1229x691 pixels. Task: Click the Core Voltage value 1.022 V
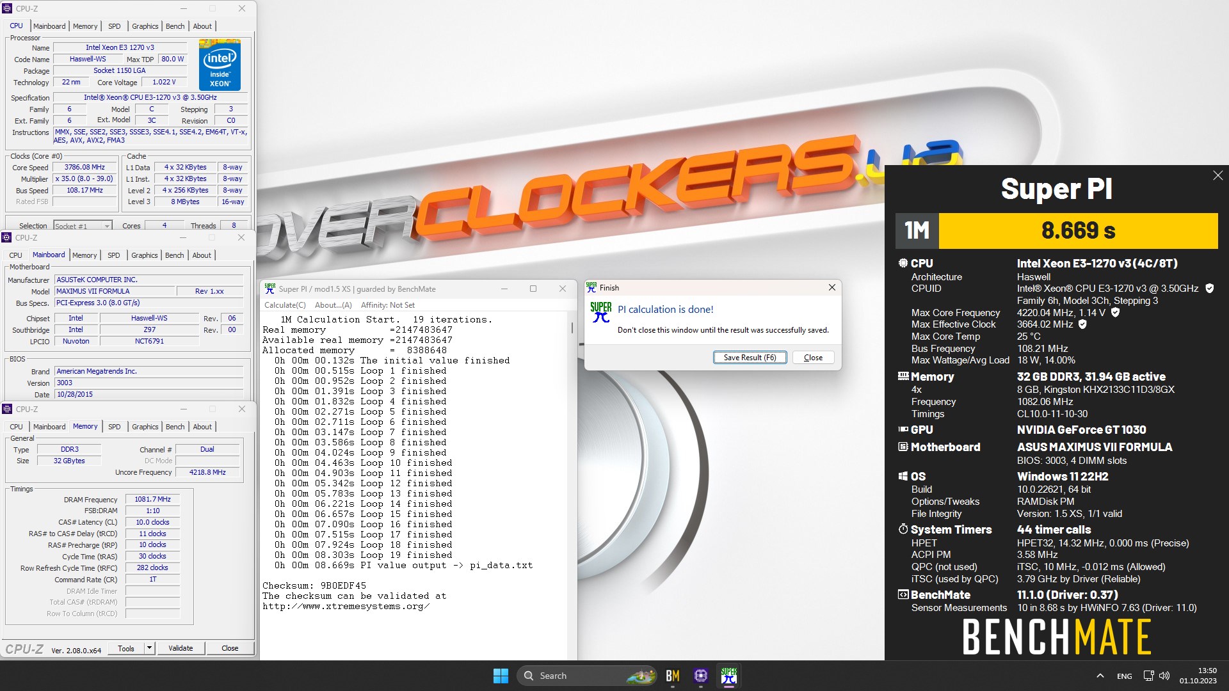[x=164, y=82]
